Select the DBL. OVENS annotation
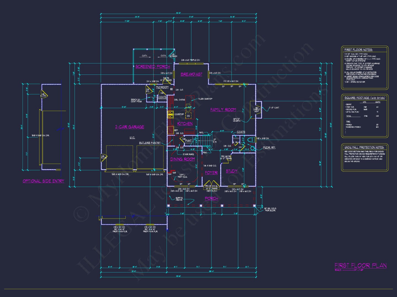Screen dimensions: 397x297 (179, 100)
